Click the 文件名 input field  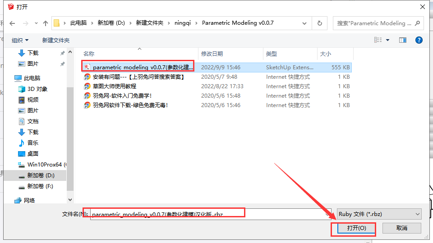(211, 214)
